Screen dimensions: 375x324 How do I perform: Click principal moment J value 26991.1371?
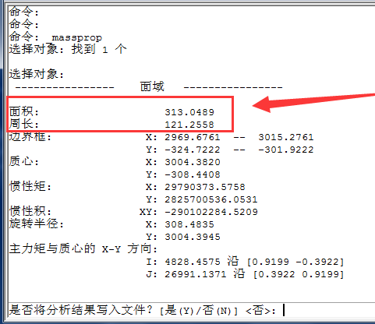196,274
